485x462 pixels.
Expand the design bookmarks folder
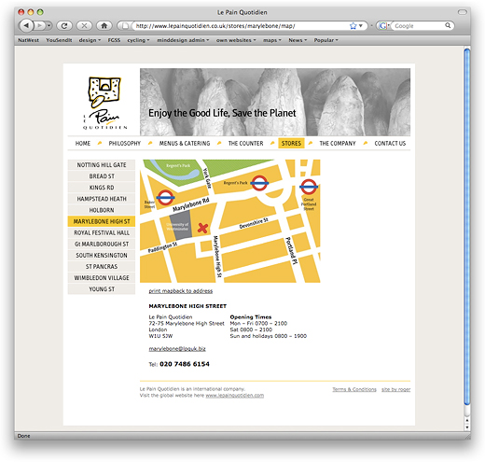(90, 40)
